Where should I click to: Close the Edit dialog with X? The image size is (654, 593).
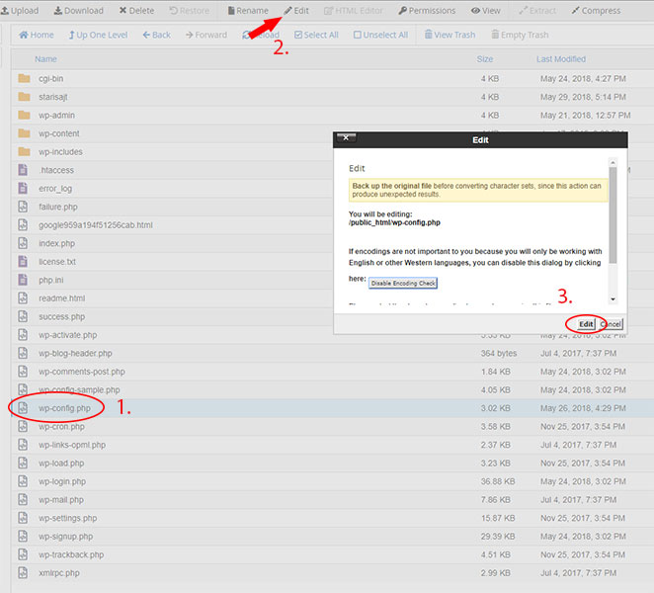(x=346, y=139)
